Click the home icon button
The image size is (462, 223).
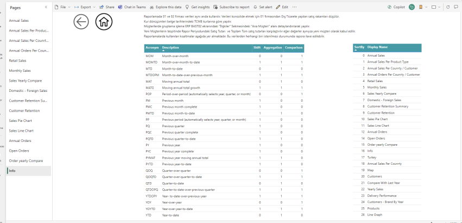click(x=104, y=21)
